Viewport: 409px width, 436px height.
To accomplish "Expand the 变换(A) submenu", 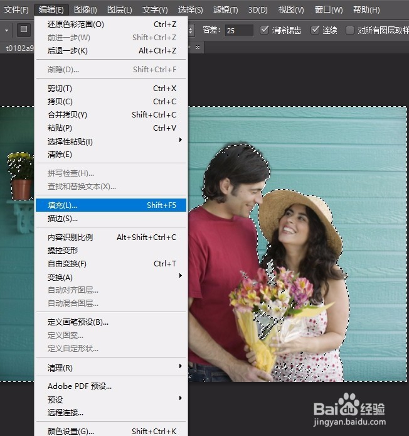I will click(x=111, y=277).
